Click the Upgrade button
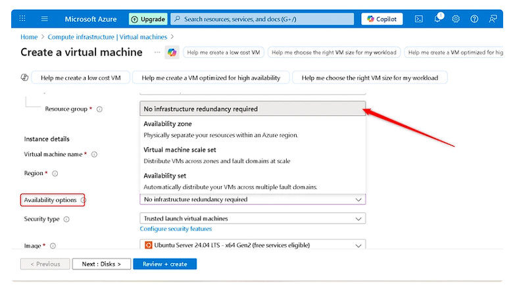515x296 pixels. tap(148, 19)
